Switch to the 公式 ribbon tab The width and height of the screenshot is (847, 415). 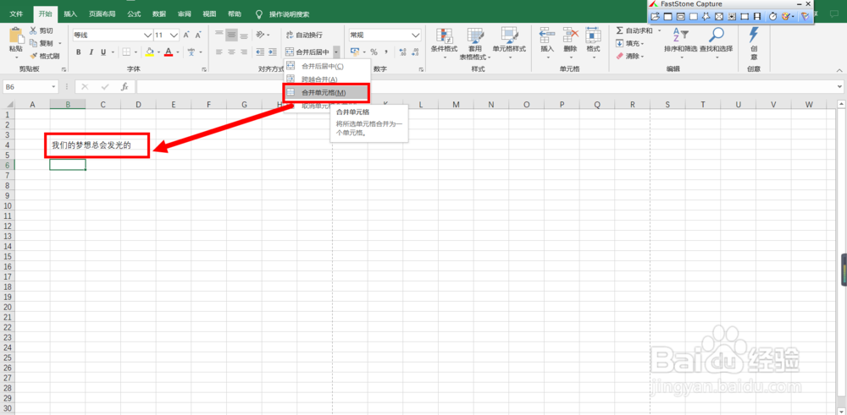click(x=134, y=14)
